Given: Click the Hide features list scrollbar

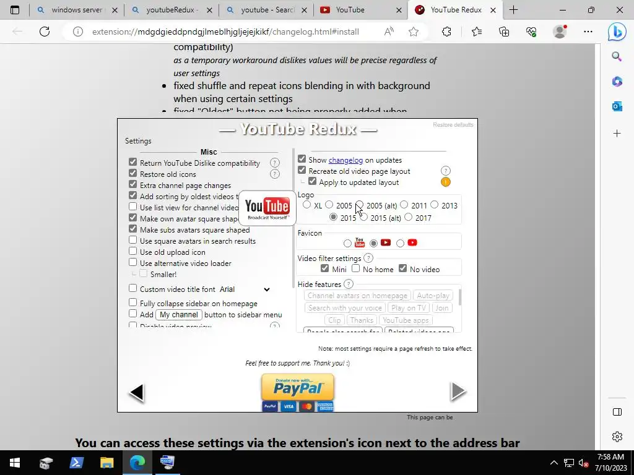Looking at the screenshot, I should (x=460, y=297).
